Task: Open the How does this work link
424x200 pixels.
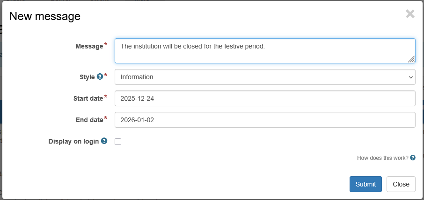Action: click(383, 158)
